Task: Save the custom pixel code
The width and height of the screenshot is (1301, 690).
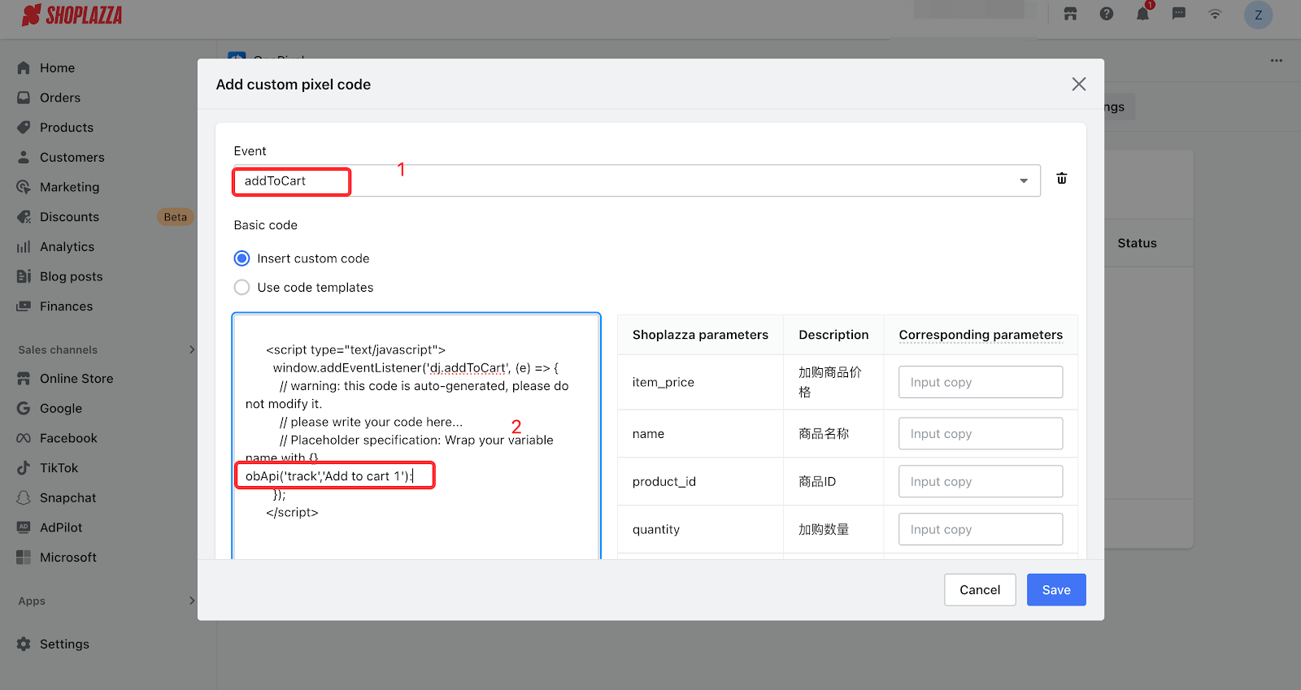Action: tap(1055, 590)
